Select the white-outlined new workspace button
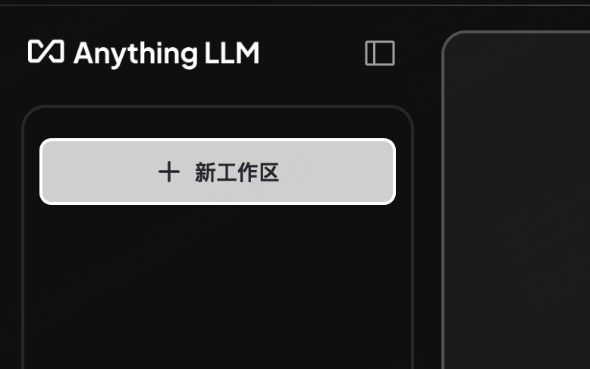Image resolution: width=590 pixels, height=369 pixels. tap(218, 172)
